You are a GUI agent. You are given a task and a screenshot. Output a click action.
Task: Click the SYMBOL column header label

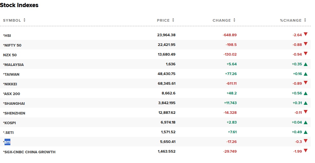point(12,20)
